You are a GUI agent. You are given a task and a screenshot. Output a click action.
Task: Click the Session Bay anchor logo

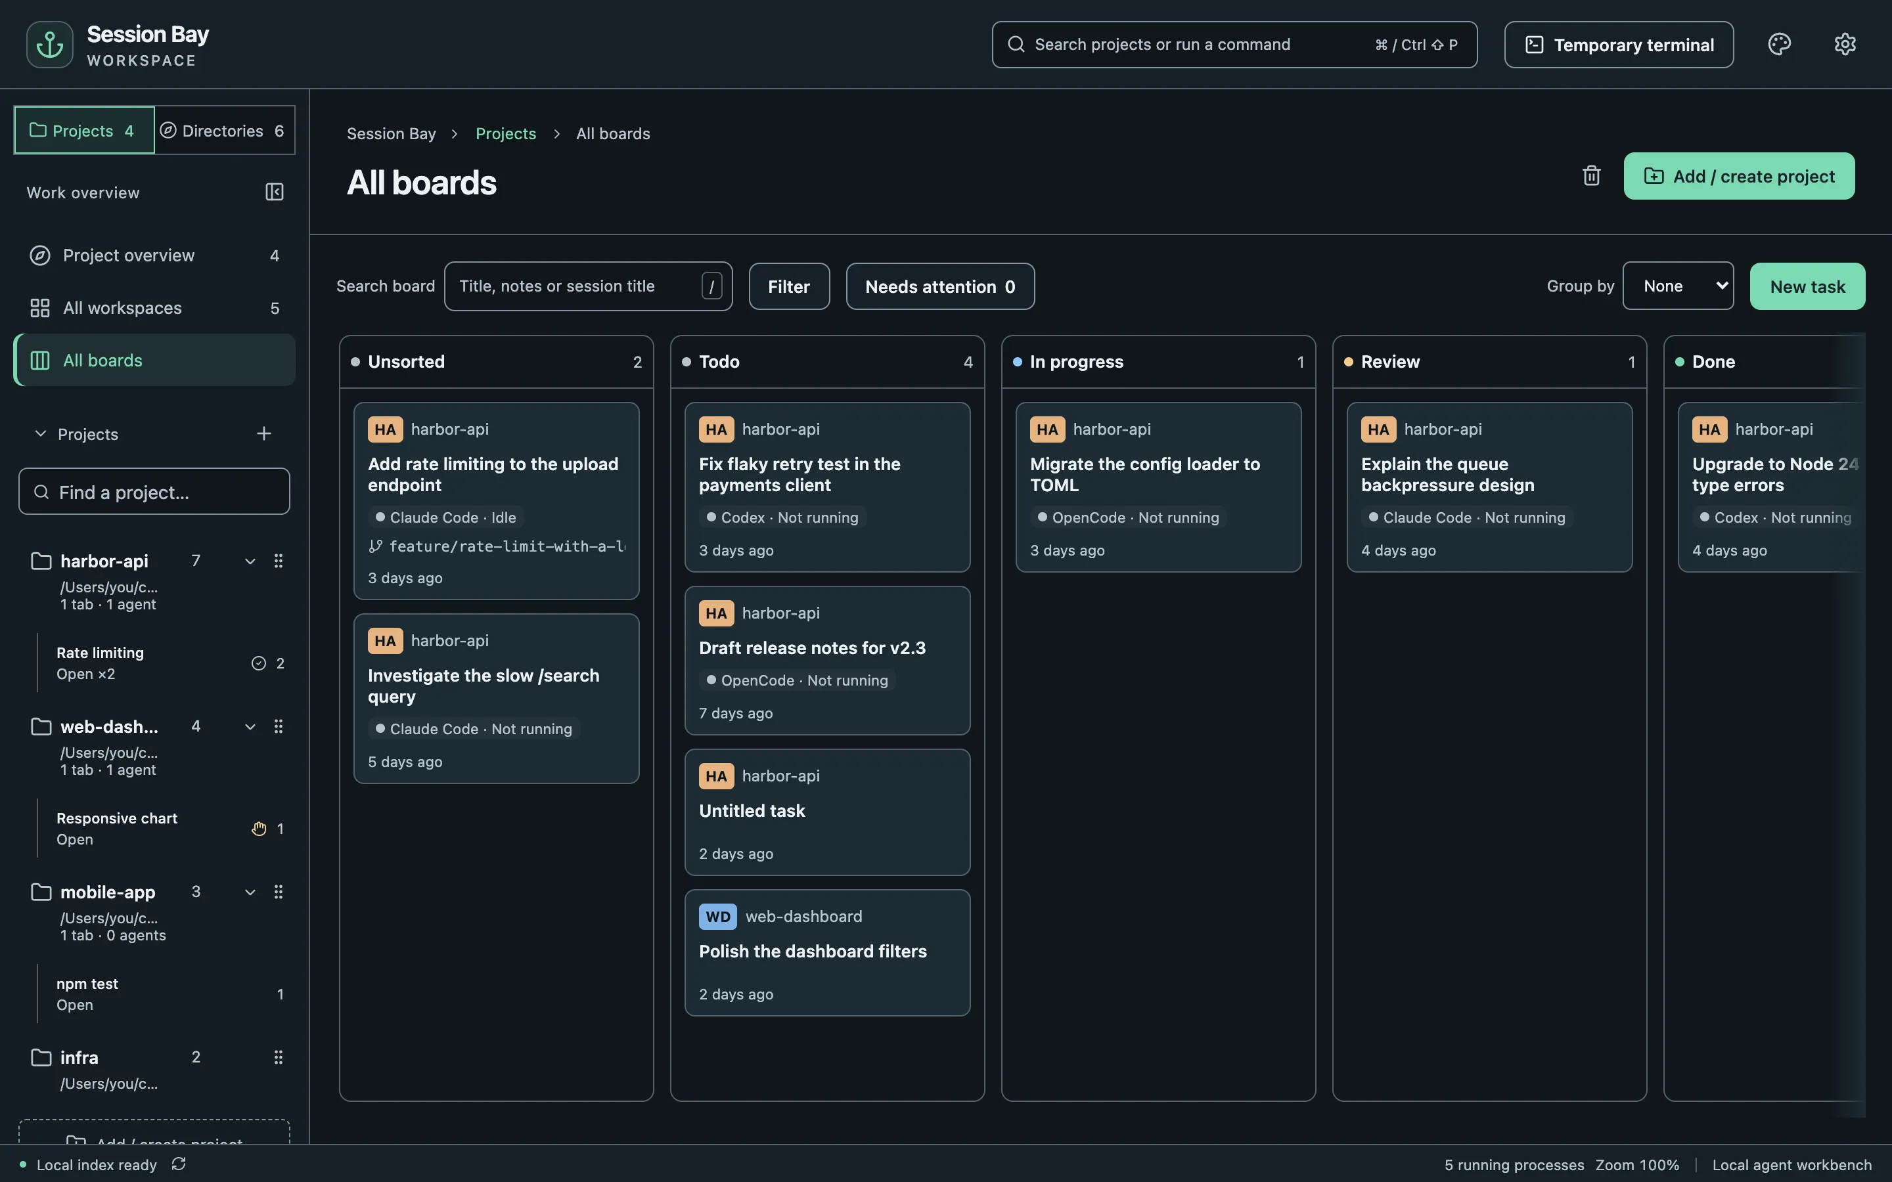49,45
